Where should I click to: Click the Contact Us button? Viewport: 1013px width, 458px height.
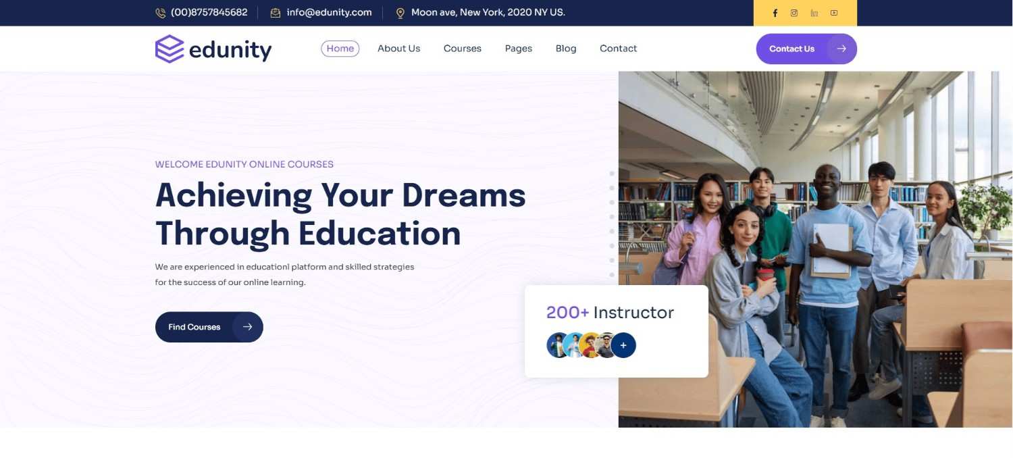[x=791, y=48]
